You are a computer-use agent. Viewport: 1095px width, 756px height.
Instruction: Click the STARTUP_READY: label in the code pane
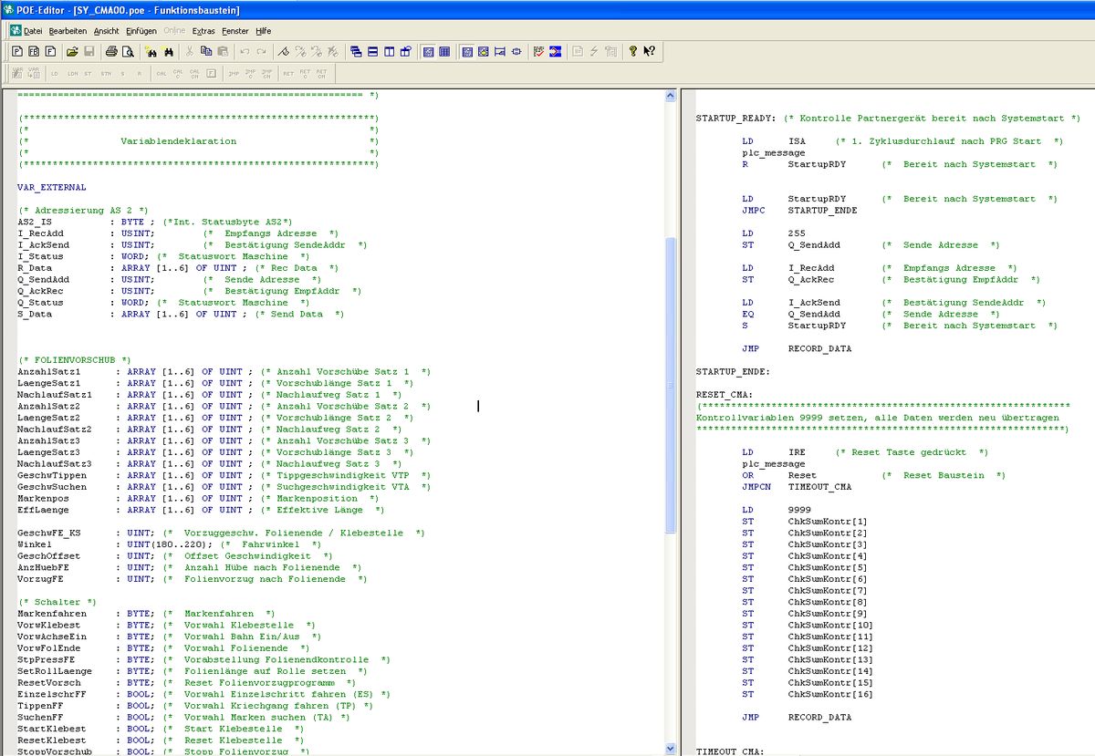tap(735, 119)
